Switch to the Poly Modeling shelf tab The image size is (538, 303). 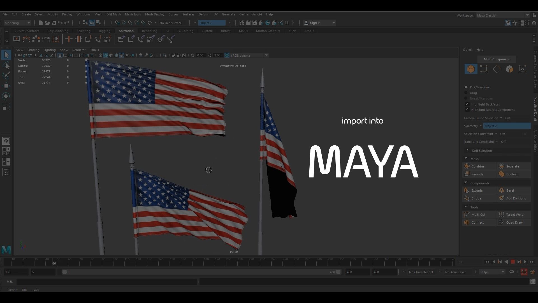[58, 31]
